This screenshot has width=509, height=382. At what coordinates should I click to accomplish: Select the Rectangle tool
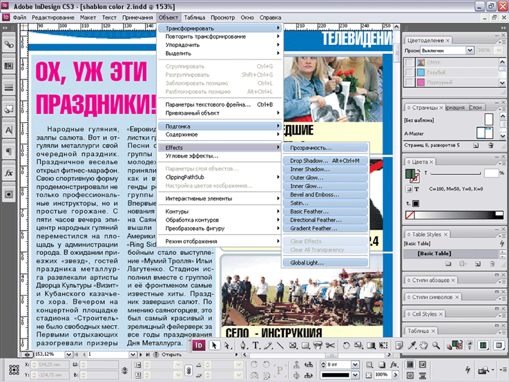pos(305,345)
